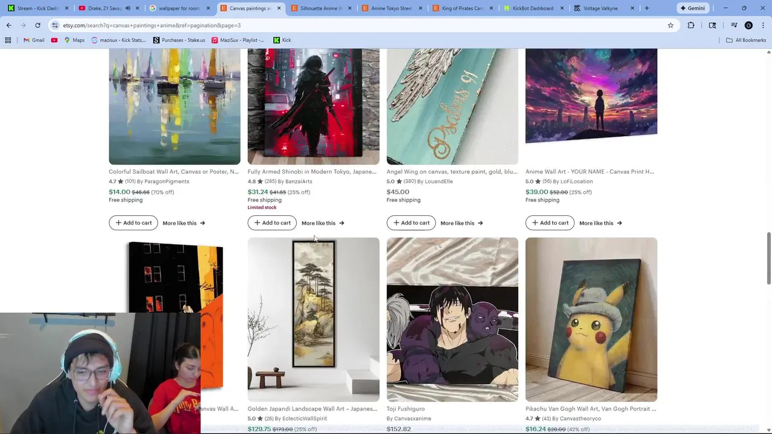Open the MaziSux - Playlist bookmark
The image size is (772, 434).
click(238, 40)
